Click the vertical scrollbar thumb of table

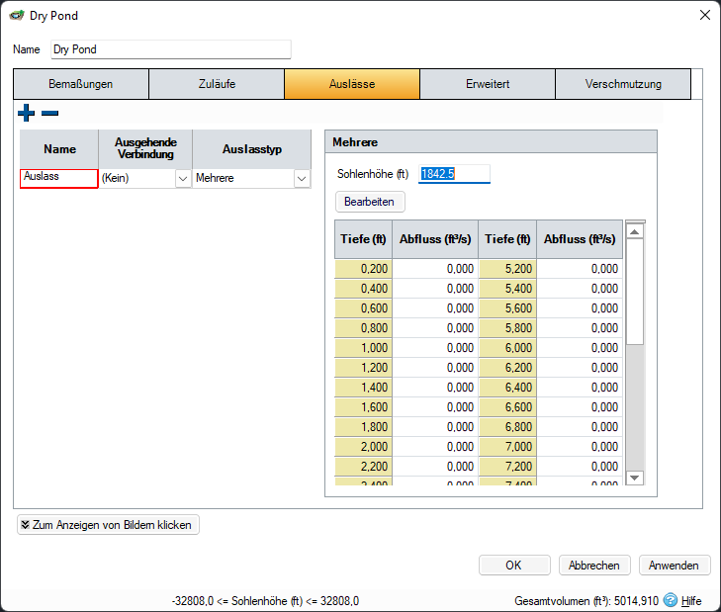click(x=635, y=292)
